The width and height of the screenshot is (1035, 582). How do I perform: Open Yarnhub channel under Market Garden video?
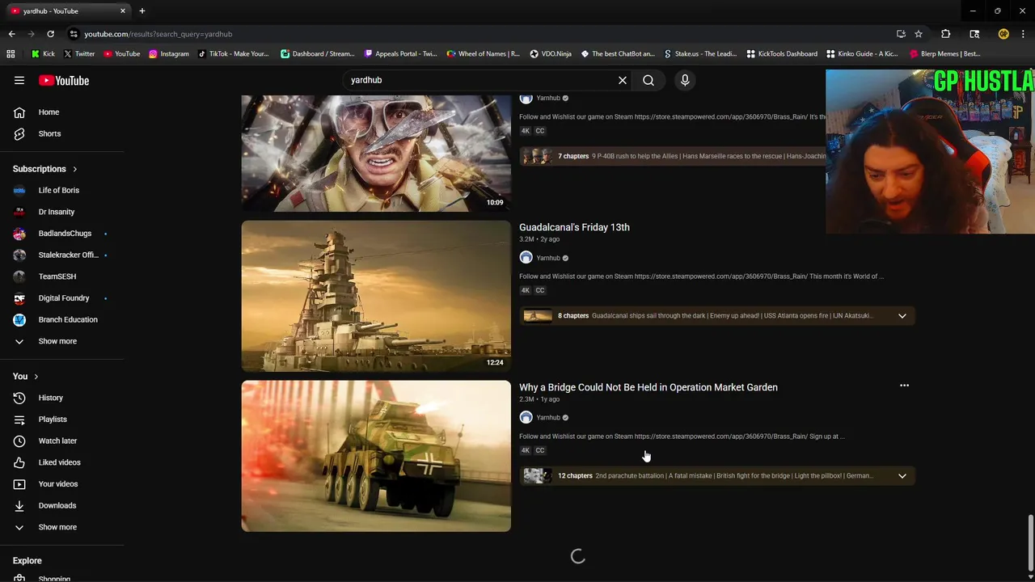tap(548, 418)
